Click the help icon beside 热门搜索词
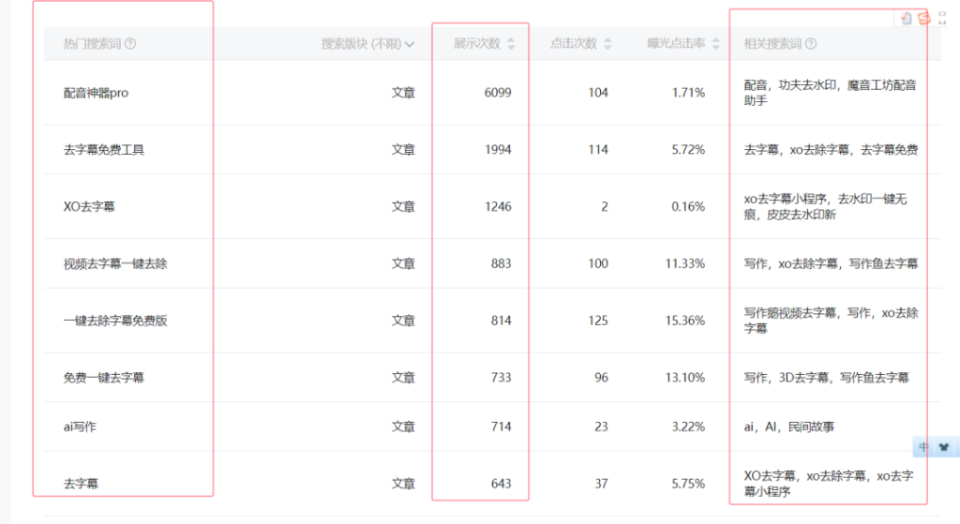This screenshot has height=524, width=960. click(130, 44)
